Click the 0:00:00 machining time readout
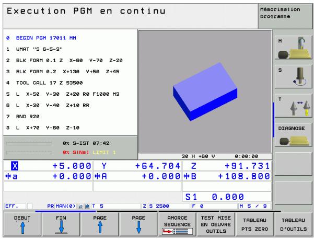The width and height of the screenshot is (314, 239). pos(247,156)
